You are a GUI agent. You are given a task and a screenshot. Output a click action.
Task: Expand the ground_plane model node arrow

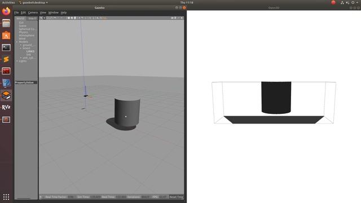[21, 45]
